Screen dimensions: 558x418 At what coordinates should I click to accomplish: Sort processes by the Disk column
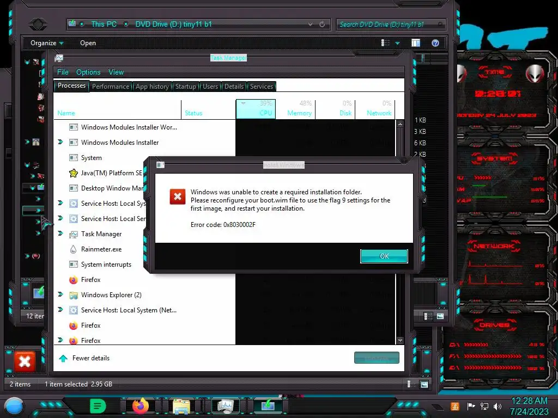(x=336, y=109)
